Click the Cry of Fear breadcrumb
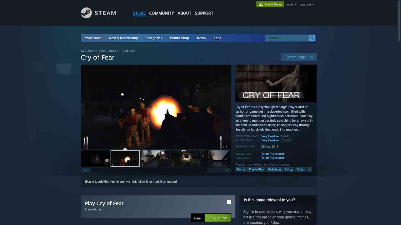401x225 pixels. pos(127,51)
